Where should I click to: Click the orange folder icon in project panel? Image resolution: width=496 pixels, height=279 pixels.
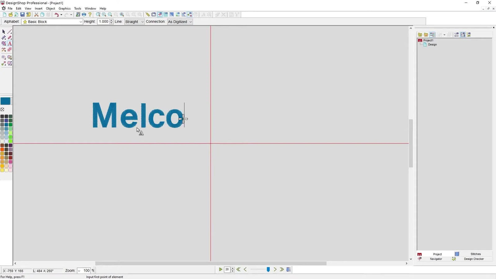coord(426,35)
